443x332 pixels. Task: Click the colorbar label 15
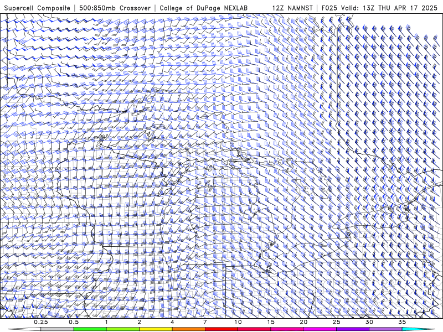click(271, 322)
